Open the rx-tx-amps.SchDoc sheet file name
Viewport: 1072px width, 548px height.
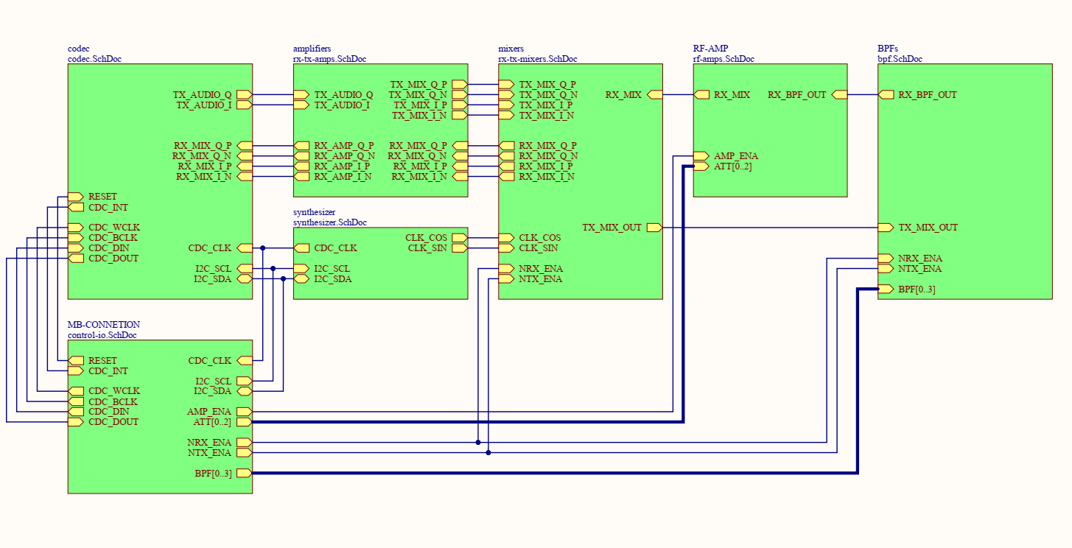click(329, 59)
